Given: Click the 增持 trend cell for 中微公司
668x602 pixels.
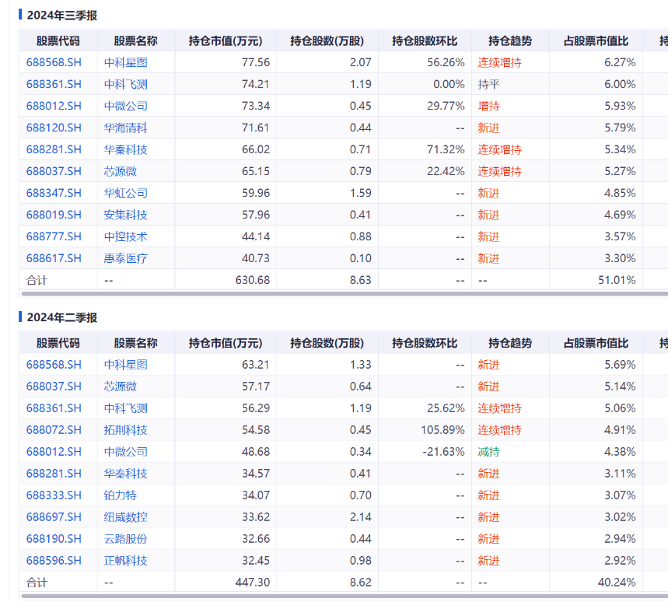Looking at the screenshot, I should (x=488, y=106).
